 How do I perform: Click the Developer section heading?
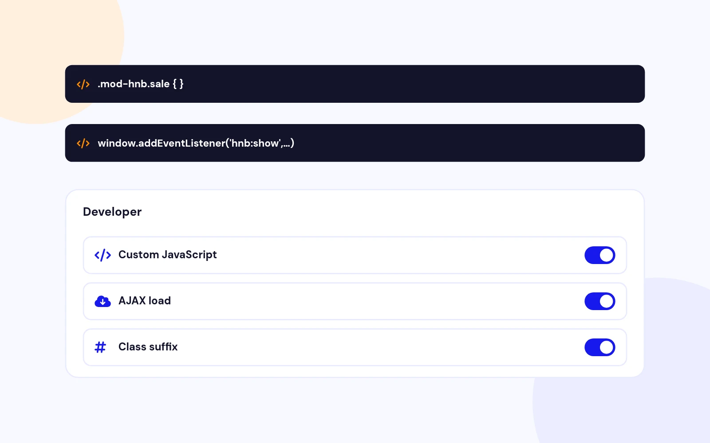pos(112,212)
